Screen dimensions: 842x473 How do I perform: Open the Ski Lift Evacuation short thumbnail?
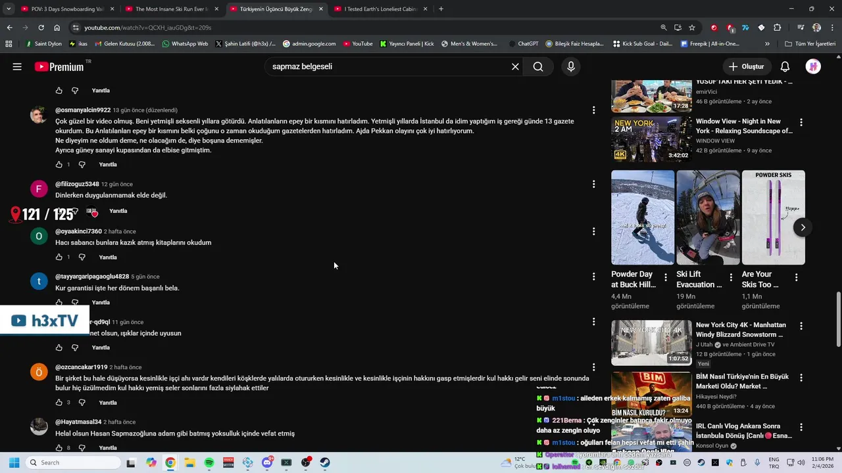(x=708, y=217)
